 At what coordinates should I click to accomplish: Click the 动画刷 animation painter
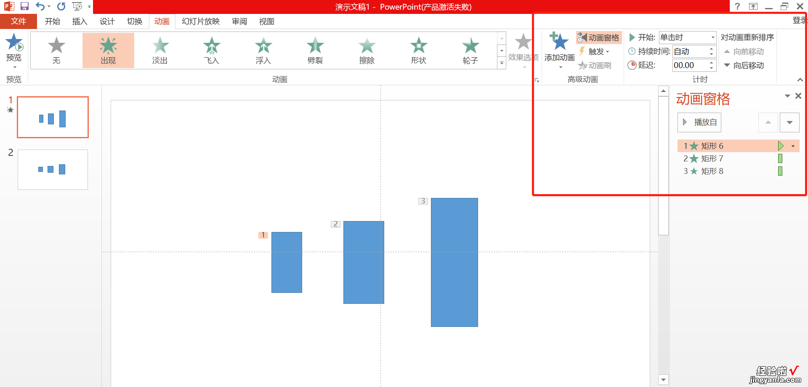coord(595,65)
